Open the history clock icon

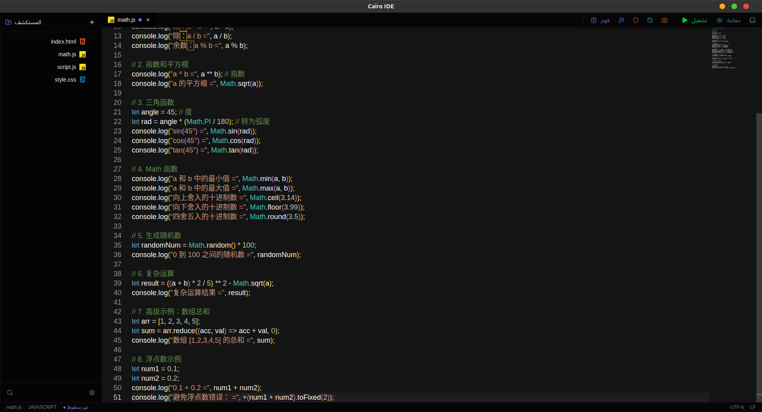point(650,20)
